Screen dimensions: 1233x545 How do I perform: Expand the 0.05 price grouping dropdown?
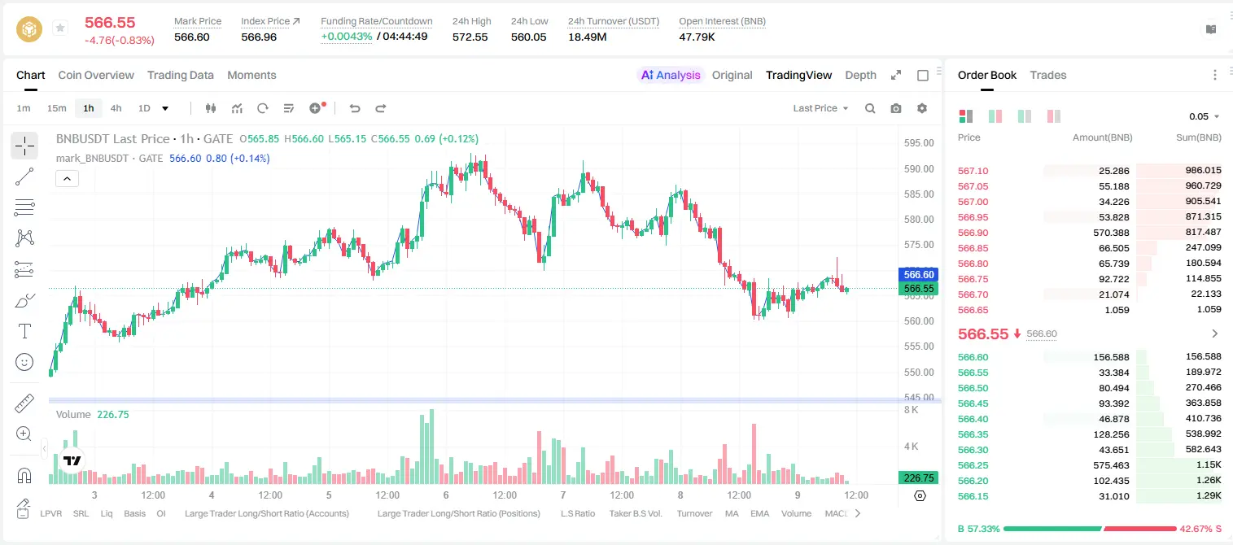(1205, 116)
